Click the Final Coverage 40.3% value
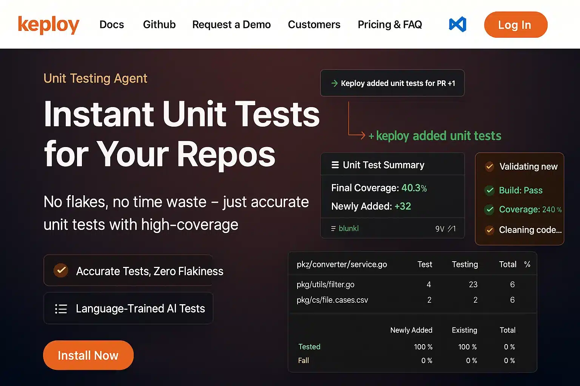Viewport: 580px width, 386px height. click(x=414, y=188)
